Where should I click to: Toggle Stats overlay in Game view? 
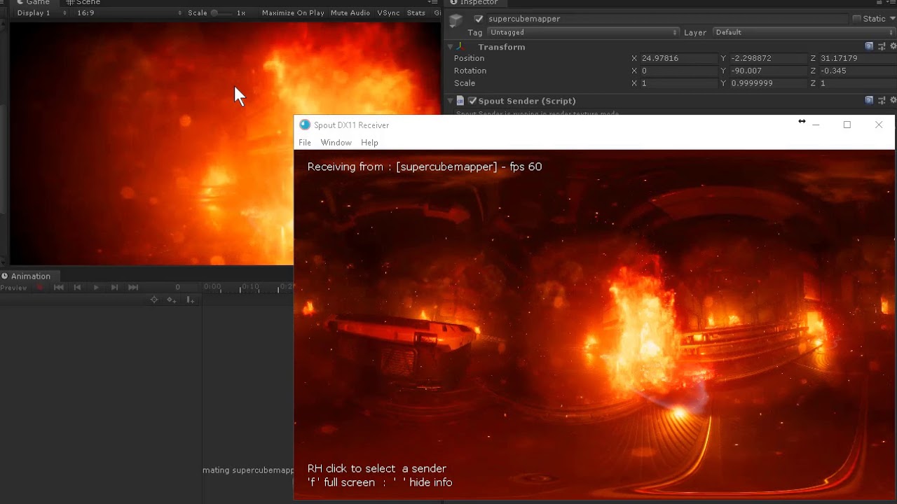416,13
